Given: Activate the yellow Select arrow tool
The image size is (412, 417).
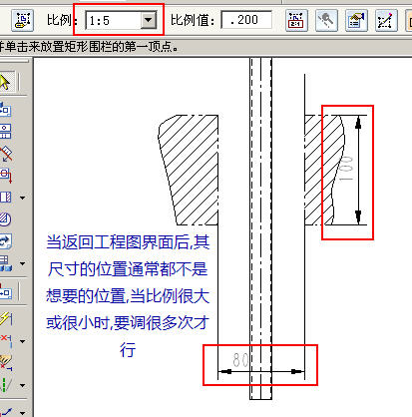Looking at the screenshot, I should pyautogui.click(x=5, y=82).
